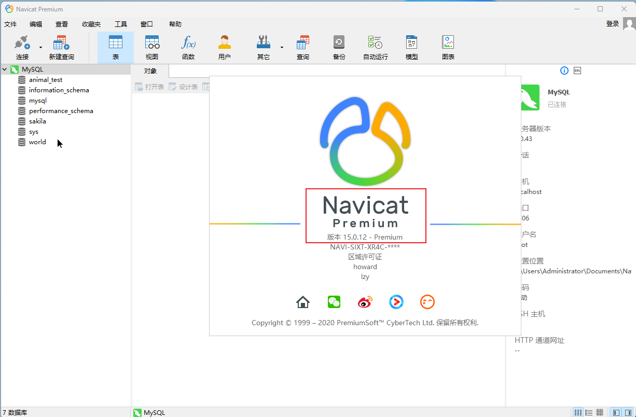Screen dimensions: 636x417
Task: Click the 区域许可证 license text
Action: [365, 257]
